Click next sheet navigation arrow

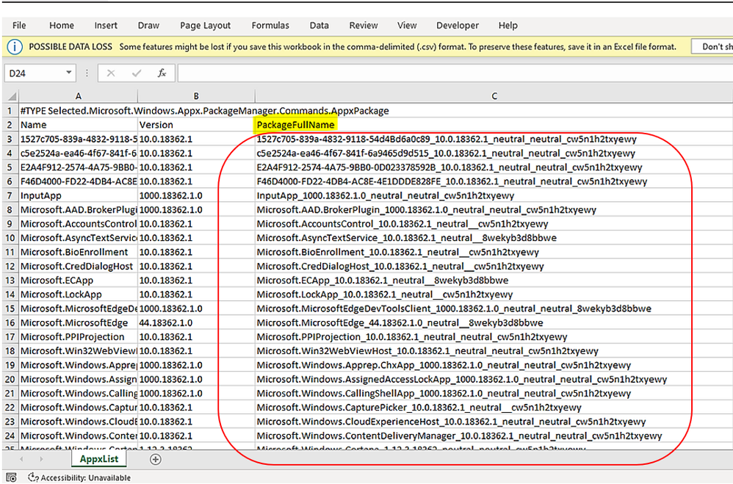[41, 459]
